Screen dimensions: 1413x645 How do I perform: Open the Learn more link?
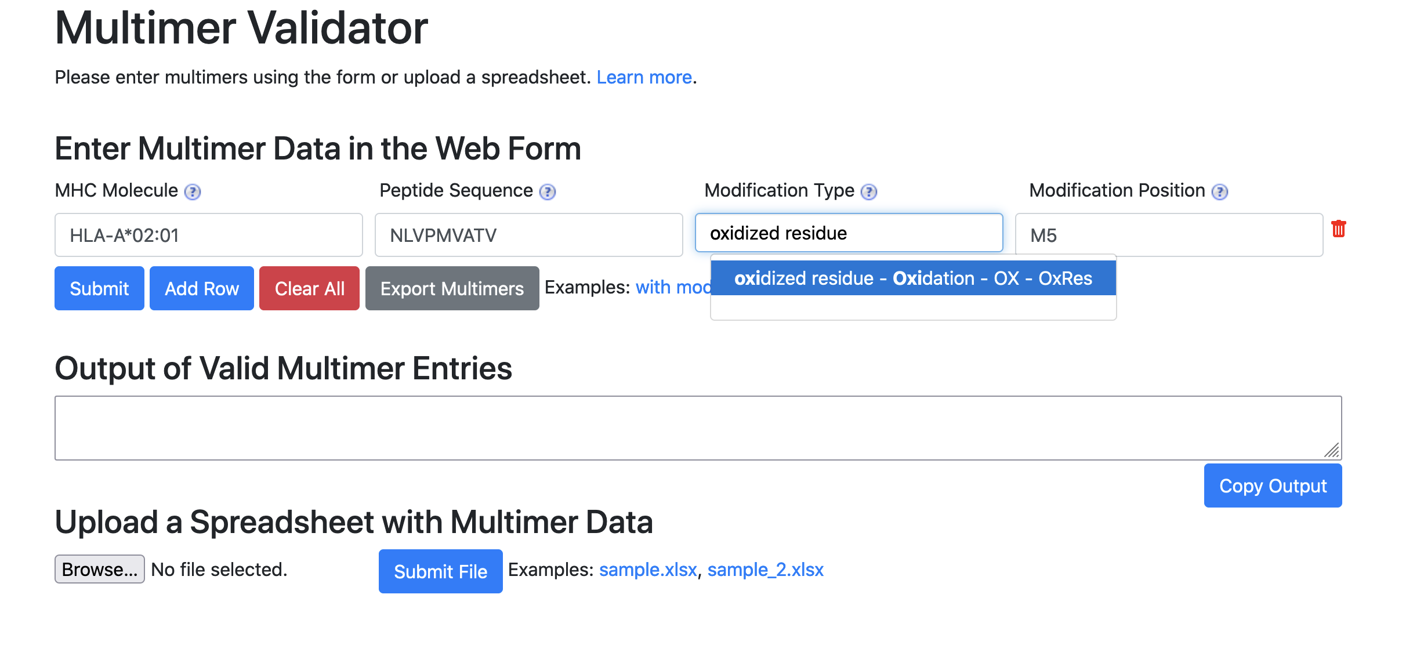coord(644,77)
